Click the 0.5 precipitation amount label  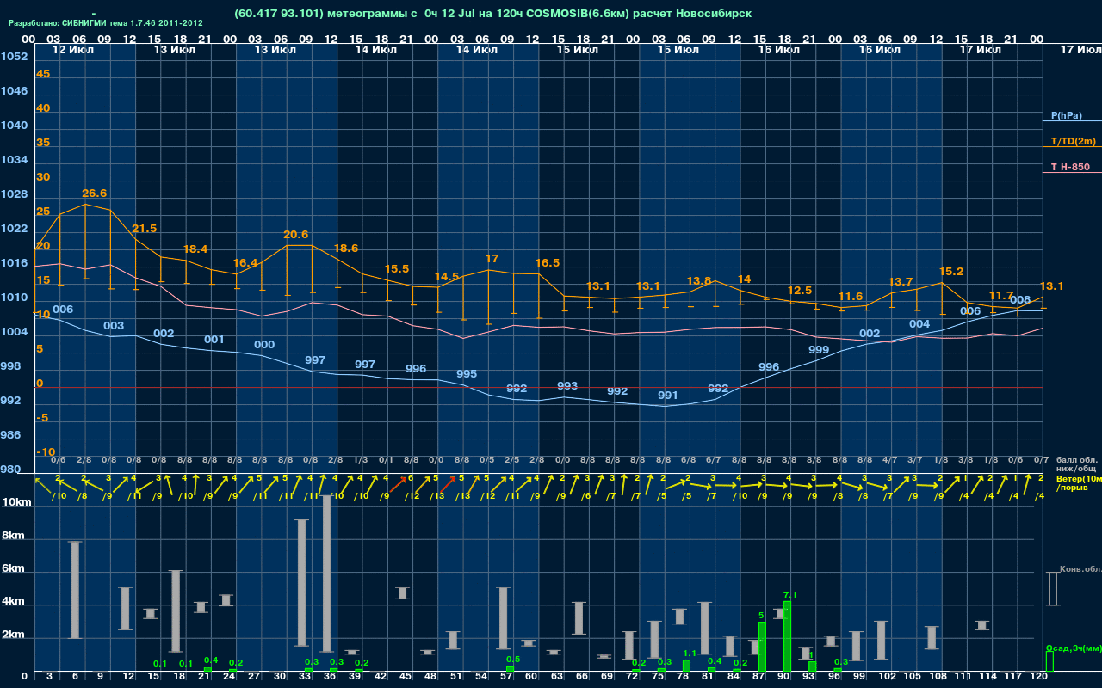(513, 660)
